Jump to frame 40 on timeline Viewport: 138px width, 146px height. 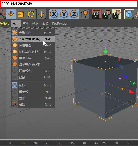pos(84,143)
